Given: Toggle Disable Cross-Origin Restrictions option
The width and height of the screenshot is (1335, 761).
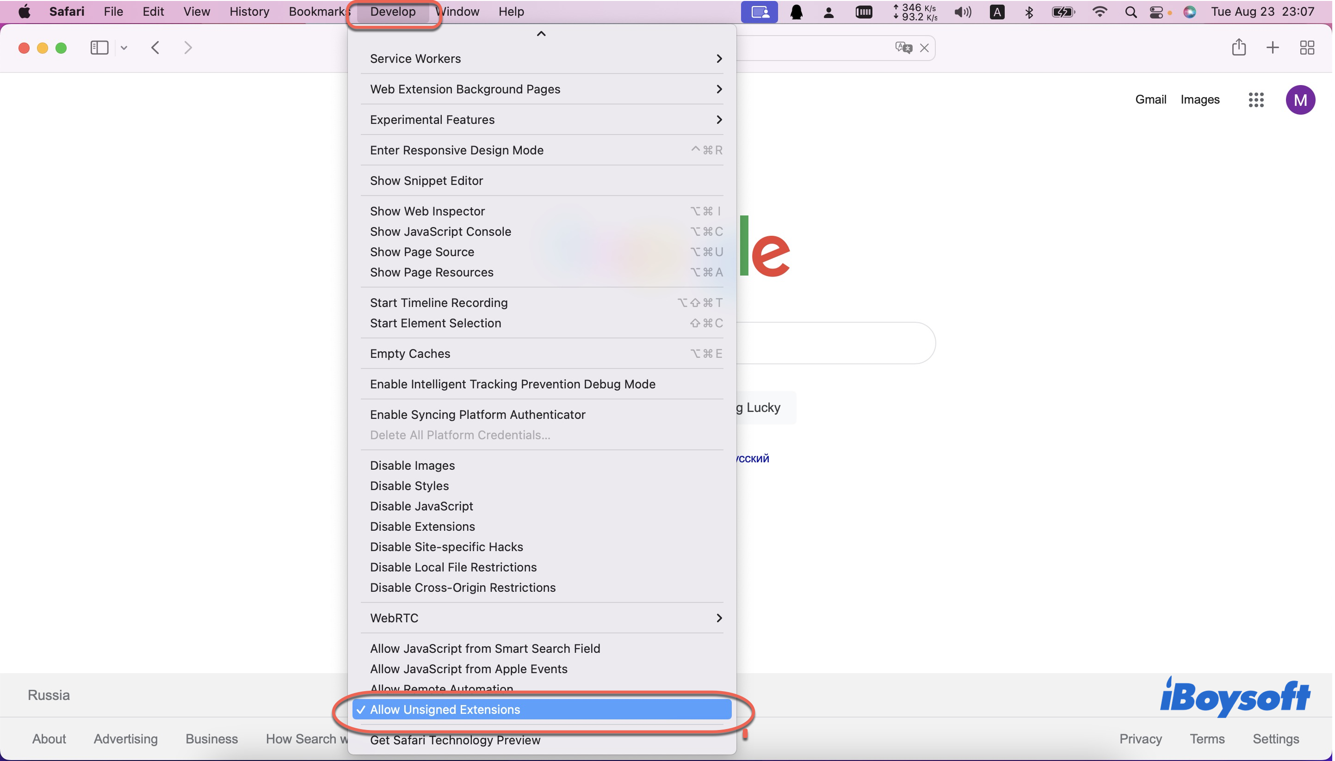Looking at the screenshot, I should point(462,587).
